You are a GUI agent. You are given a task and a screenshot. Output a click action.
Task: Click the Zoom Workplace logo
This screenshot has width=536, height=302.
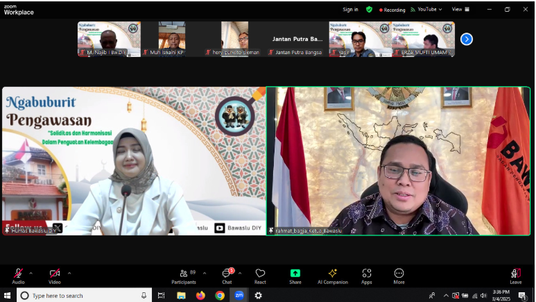pos(19,10)
